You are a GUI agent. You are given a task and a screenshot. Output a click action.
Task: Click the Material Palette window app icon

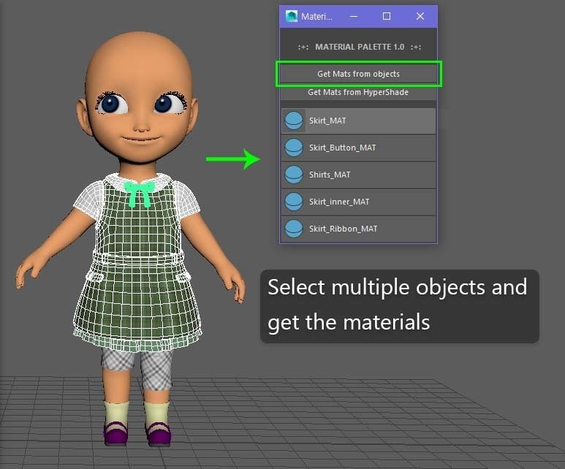tap(292, 16)
